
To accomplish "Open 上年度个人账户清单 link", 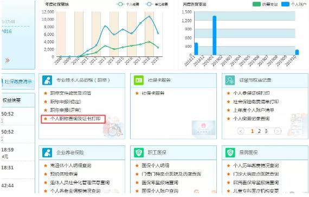I will tap(253, 110).
